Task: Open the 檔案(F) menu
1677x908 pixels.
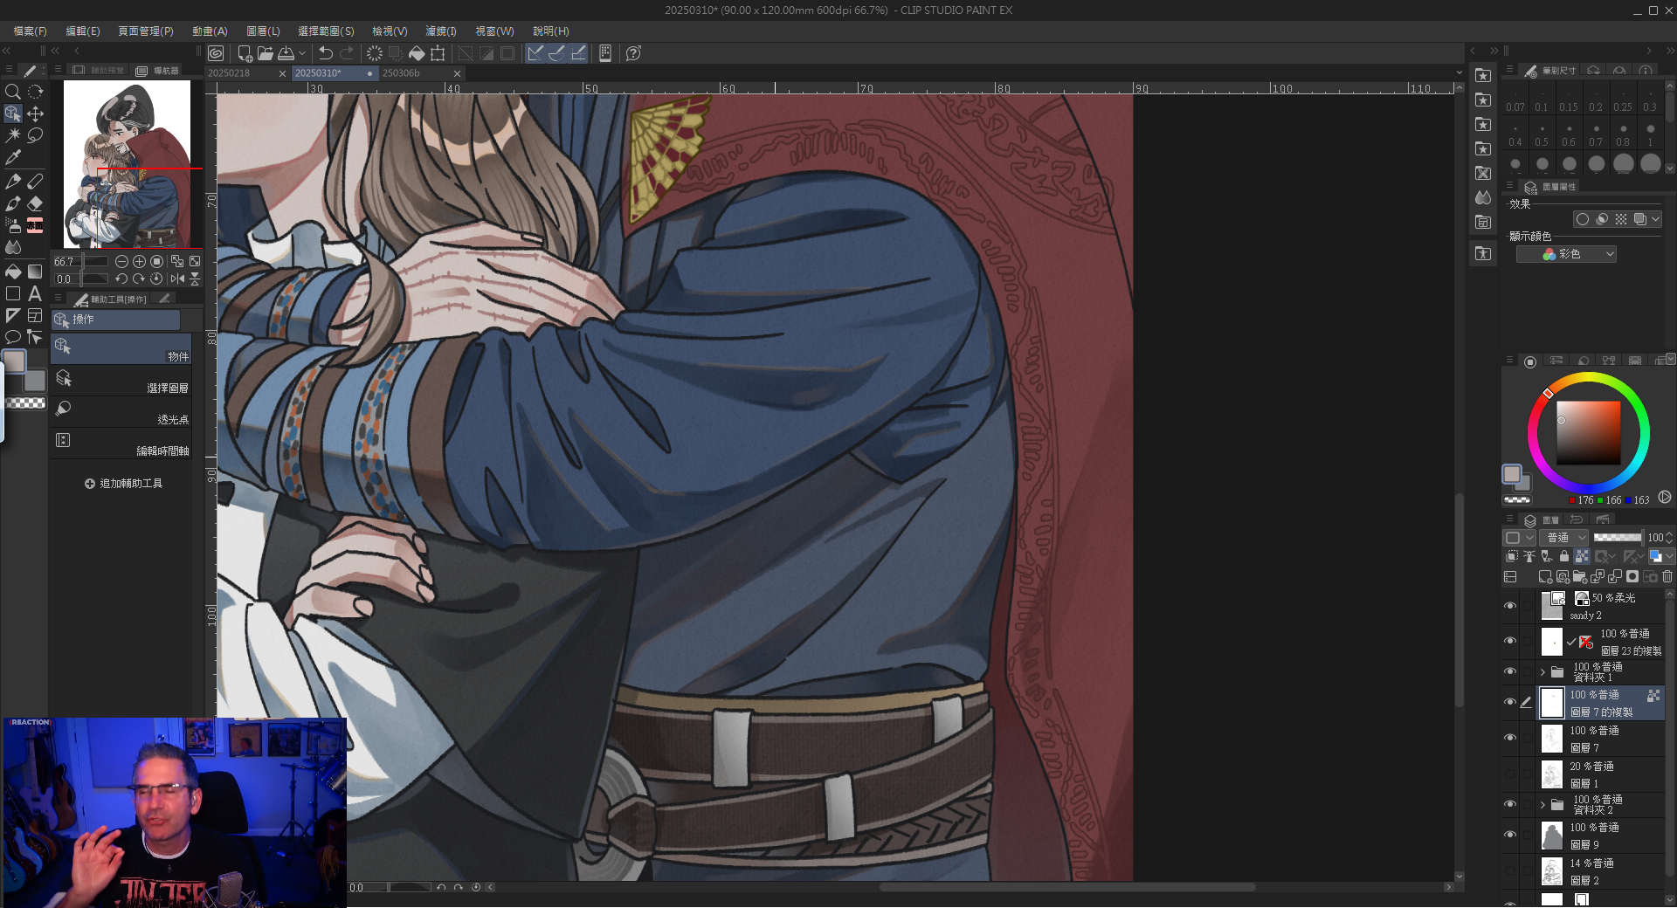Action: [x=30, y=31]
